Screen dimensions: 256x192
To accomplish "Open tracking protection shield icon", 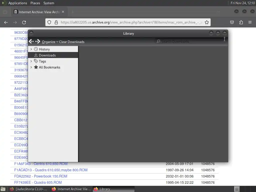I will (x=49, y=22).
